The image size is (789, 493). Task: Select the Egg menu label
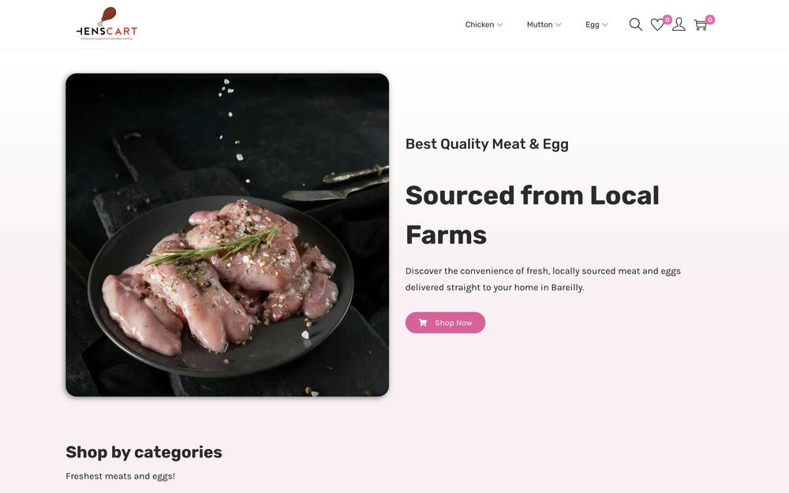(x=593, y=24)
